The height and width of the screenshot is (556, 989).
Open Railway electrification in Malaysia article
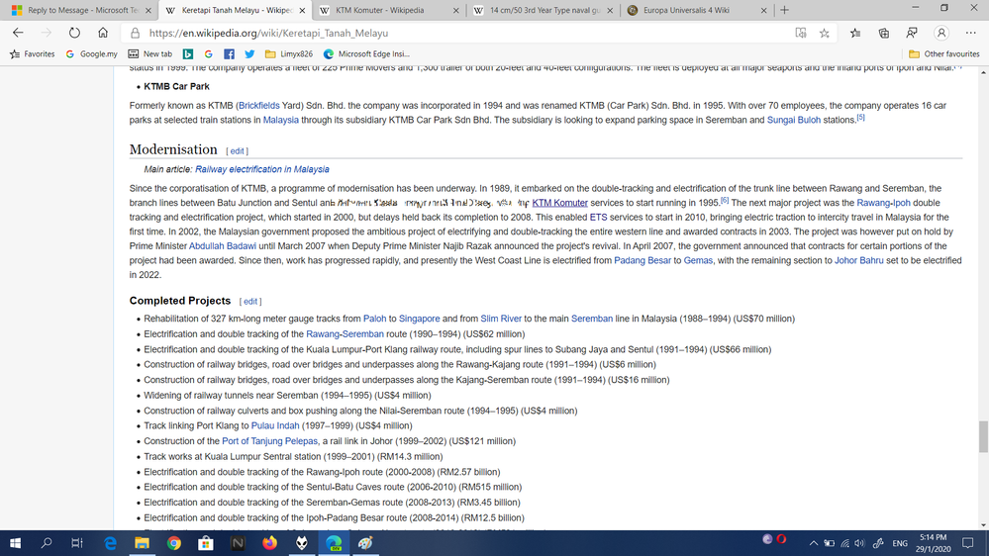(261, 169)
